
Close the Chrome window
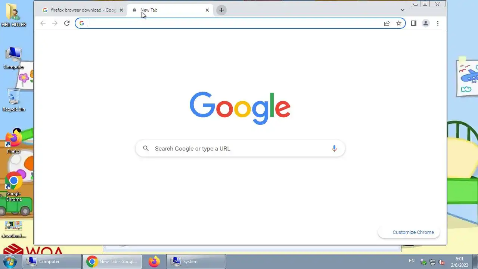(437, 4)
